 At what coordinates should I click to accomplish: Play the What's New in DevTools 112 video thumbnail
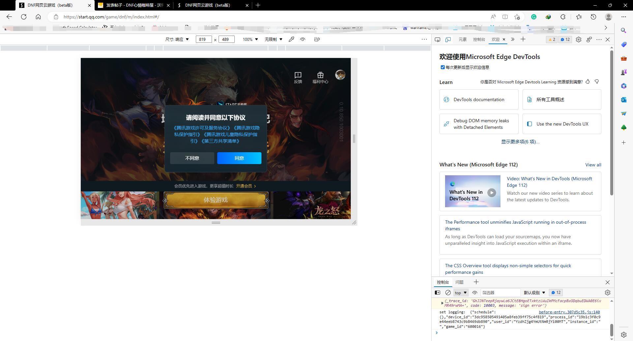472,191
